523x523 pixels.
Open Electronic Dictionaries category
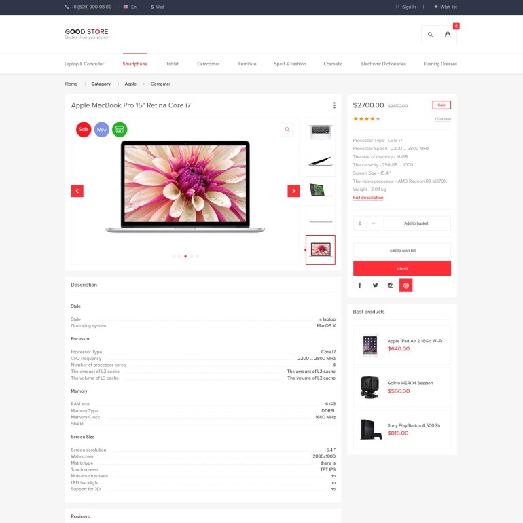coord(383,64)
